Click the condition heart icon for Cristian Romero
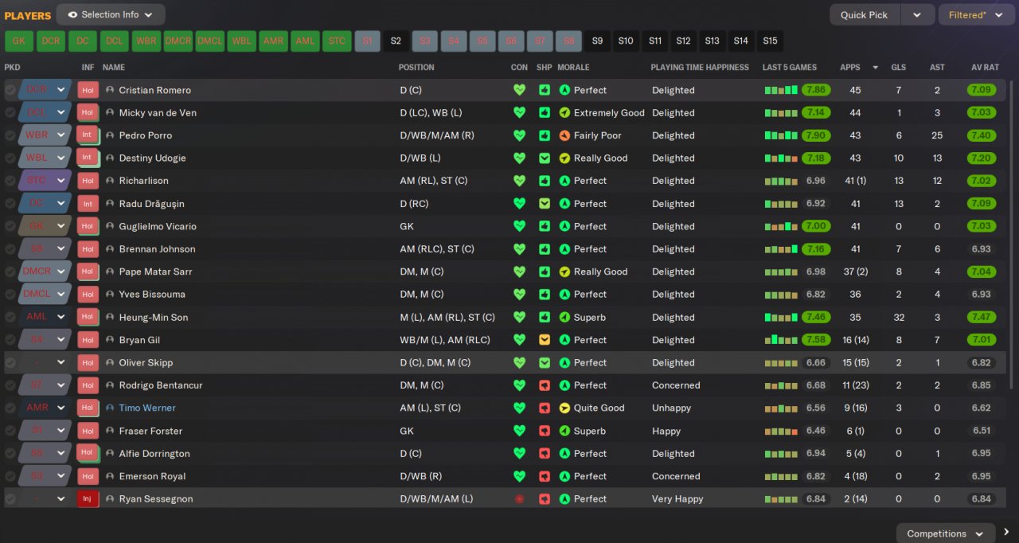Viewport: 1019px width, 543px height. (x=519, y=90)
